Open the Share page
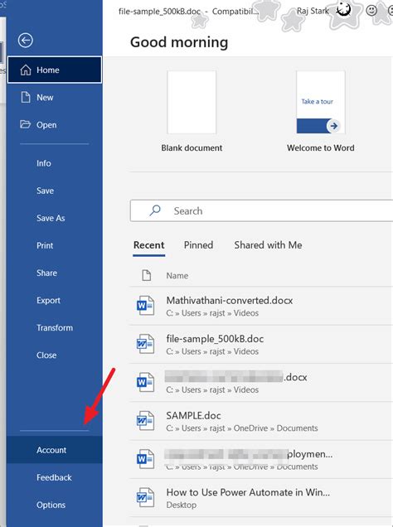Screen dimensions: 393x527 pos(54,273)
